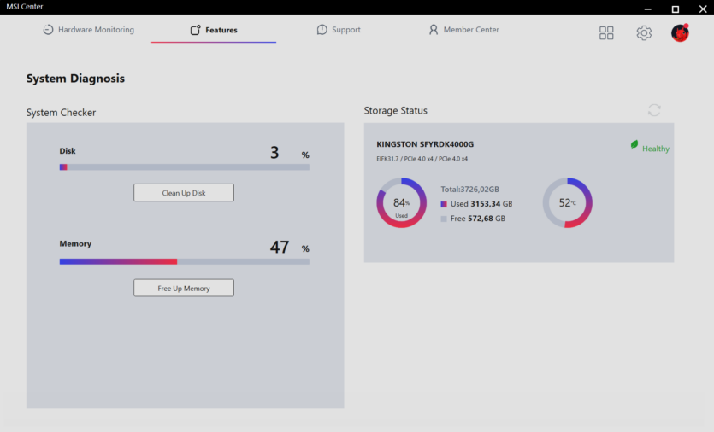
Task: Click the Free 572,68 GB value
Action: click(478, 219)
